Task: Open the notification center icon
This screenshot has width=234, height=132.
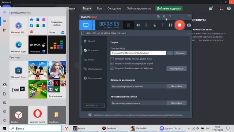Action: coord(228,128)
